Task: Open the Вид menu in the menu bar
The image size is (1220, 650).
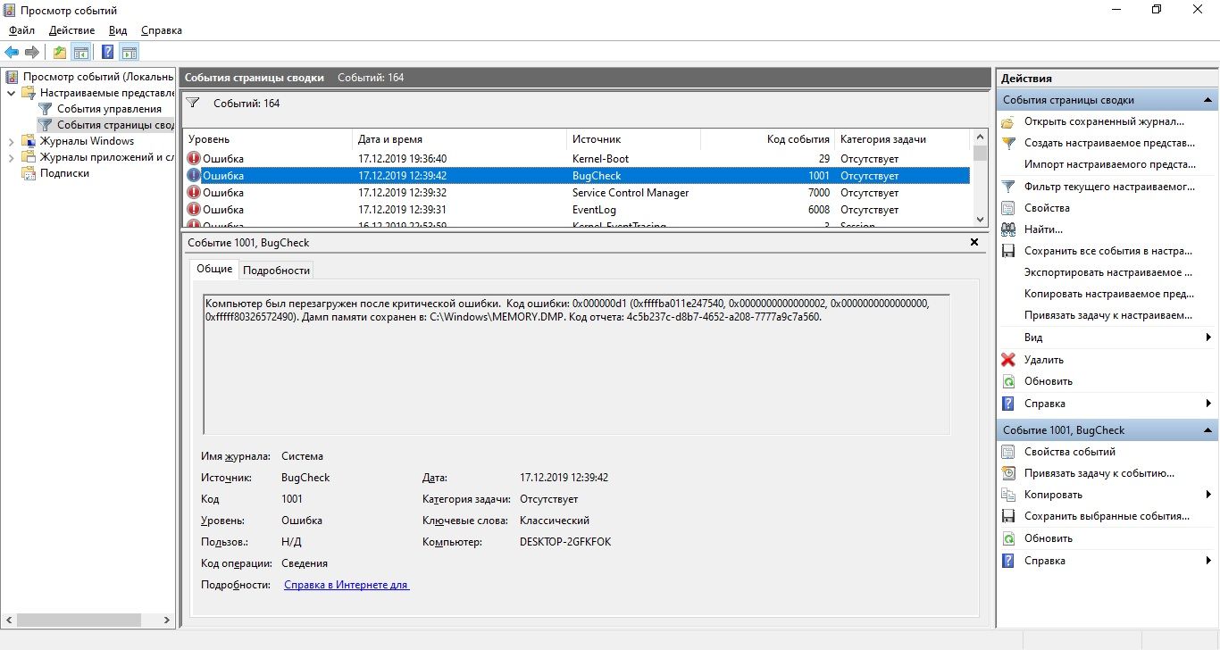Action: click(118, 30)
